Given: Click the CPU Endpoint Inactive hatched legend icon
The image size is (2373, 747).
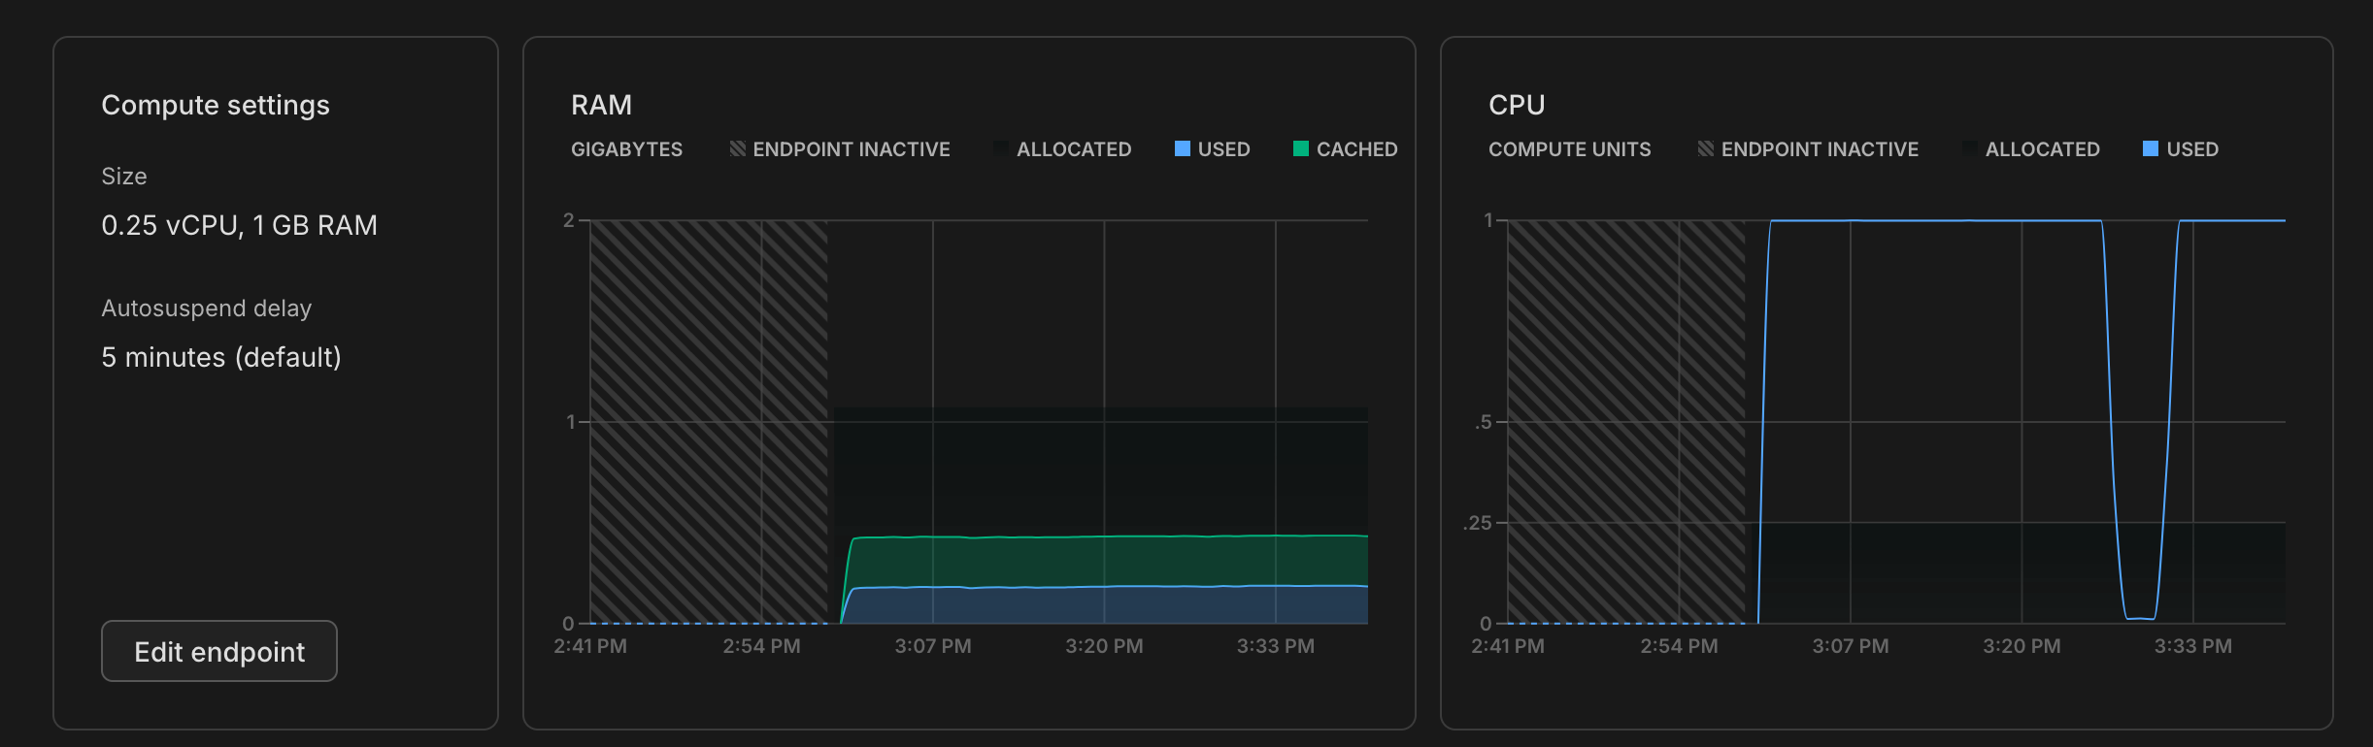Looking at the screenshot, I should point(1706,148).
